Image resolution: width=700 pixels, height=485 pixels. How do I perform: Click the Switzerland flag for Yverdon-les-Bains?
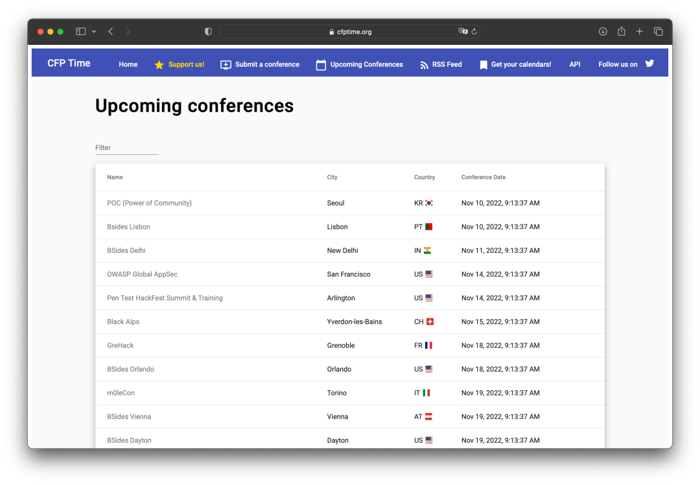coord(430,322)
